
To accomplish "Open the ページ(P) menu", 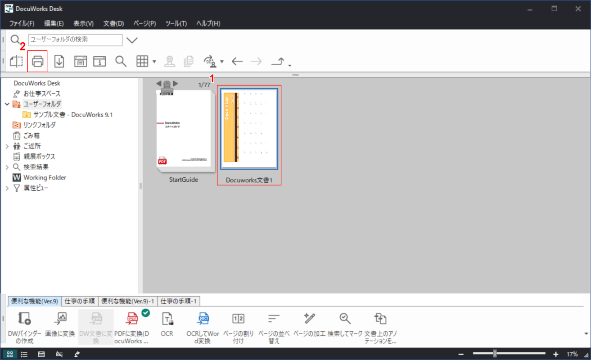I will tap(145, 23).
